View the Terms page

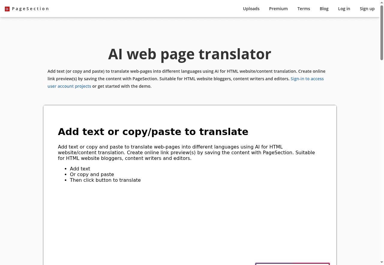[304, 9]
